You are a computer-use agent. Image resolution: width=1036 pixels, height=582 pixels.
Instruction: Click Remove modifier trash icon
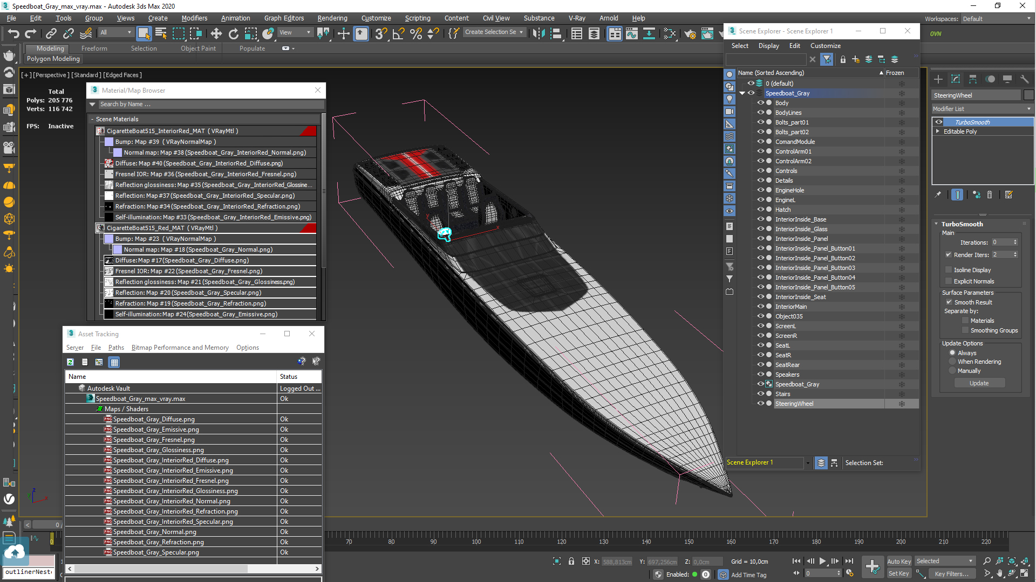990,195
